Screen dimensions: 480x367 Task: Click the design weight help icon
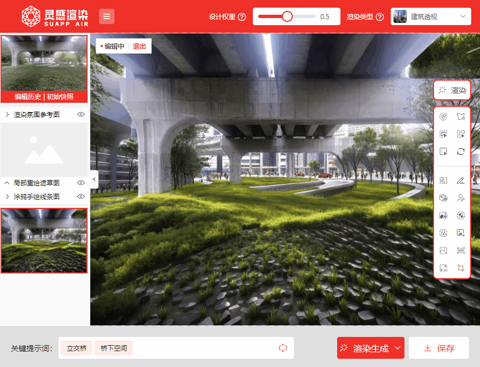pos(242,17)
